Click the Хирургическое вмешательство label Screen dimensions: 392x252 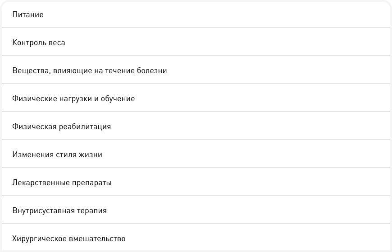point(69,238)
